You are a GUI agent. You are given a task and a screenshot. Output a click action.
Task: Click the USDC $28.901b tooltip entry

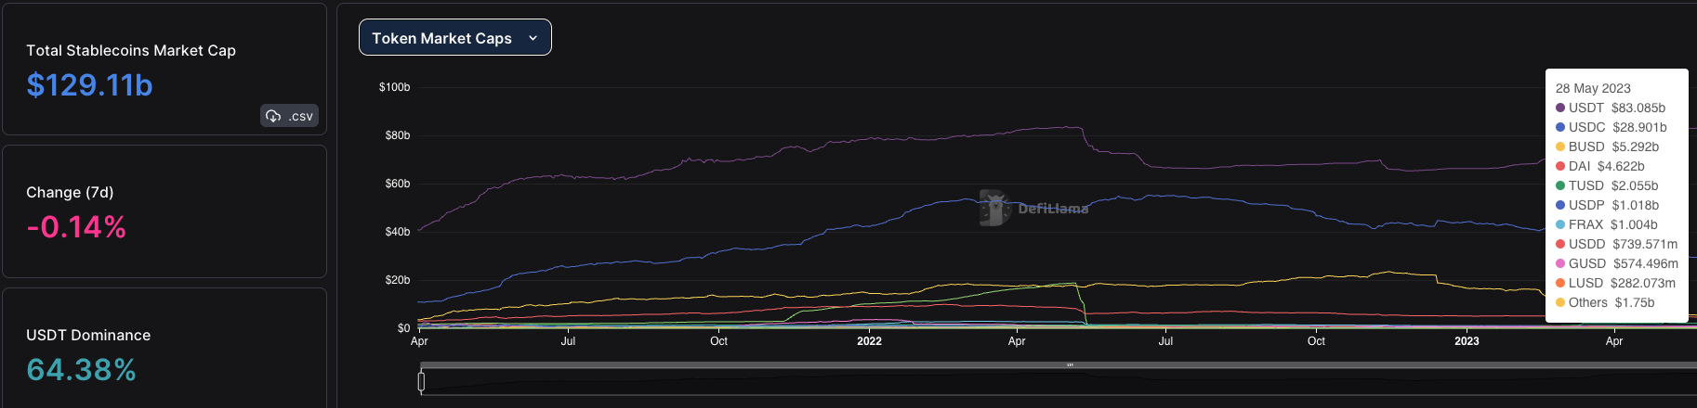tap(1611, 127)
